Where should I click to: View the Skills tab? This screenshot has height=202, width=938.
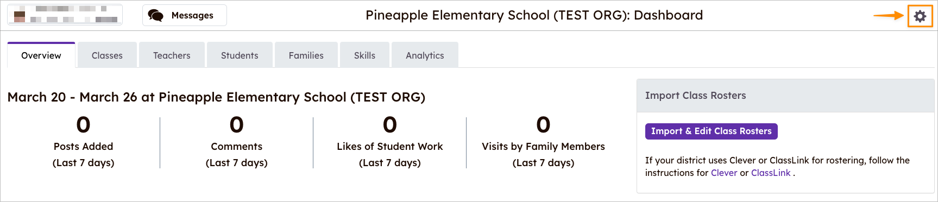coord(364,55)
